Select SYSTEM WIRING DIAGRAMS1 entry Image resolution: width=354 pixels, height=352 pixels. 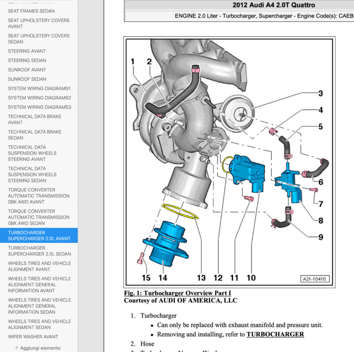[x=39, y=89]
